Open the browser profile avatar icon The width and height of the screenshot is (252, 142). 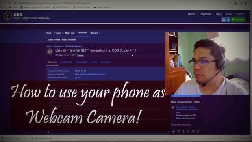coord(246,3)
